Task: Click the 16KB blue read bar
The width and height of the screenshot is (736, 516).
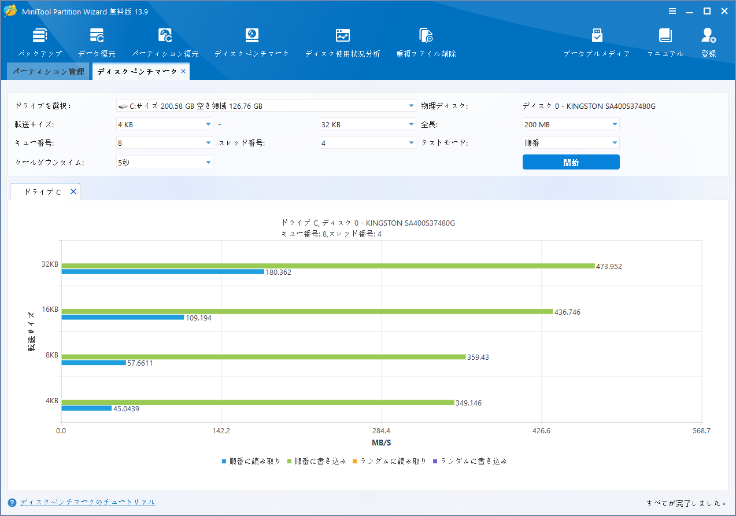Action: pyautogui.click(x=123, y=317)
